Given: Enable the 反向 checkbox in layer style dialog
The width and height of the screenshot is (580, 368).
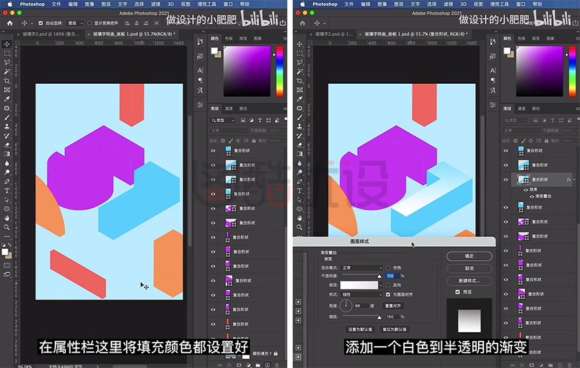Looking at the screenshot, I should pyautogui.click(x=388, y=285).
